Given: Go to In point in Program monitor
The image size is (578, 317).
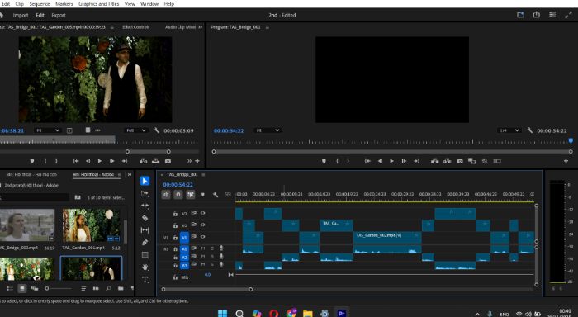Looking at the screenshot, I should [367, 161].
